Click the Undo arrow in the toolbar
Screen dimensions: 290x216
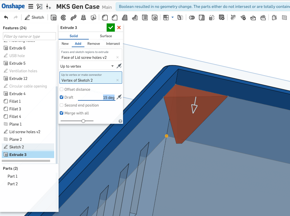(6, 18)
